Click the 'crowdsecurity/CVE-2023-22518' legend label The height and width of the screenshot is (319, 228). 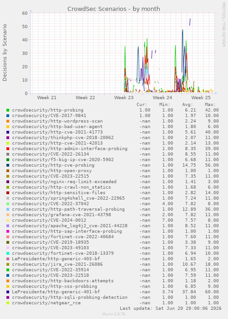[x=50, y=275]
